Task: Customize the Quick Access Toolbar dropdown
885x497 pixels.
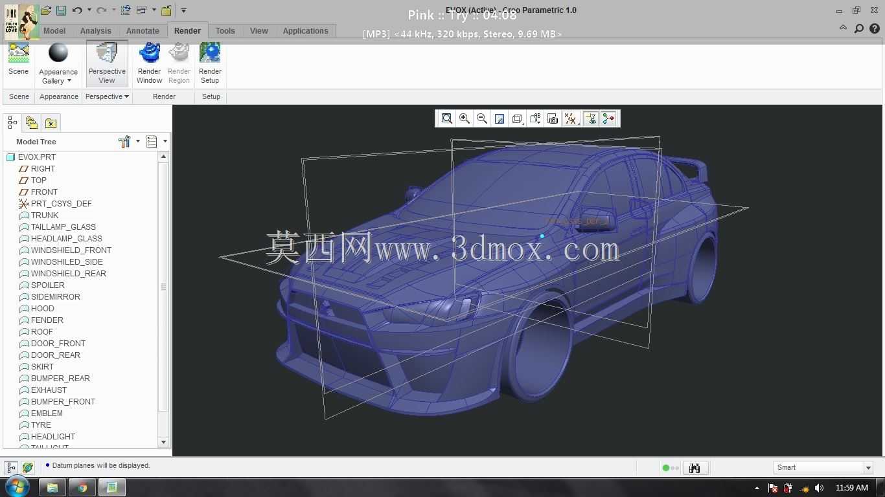Action: coord(183,10)
